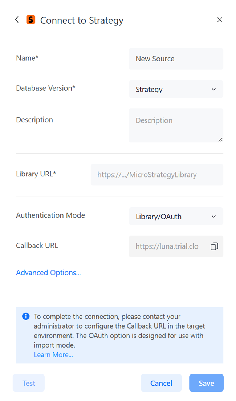Open the Database Version dropdown
Image resolution: width=236 pixels, height=401 pixels.
click(x=176, y=89)
